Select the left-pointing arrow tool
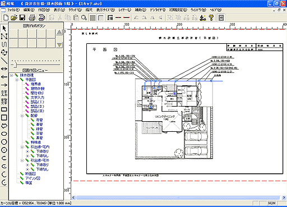The image size is (287, 207). click(4, 77)
